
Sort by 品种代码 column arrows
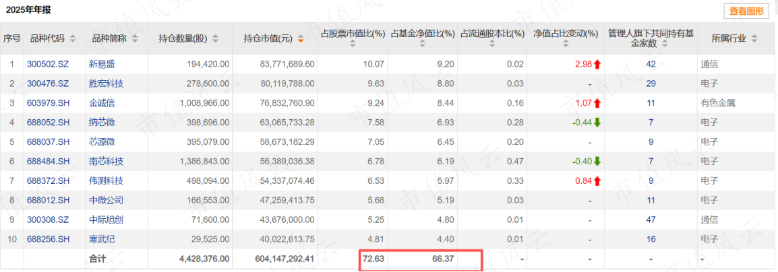tap(73, 38)
